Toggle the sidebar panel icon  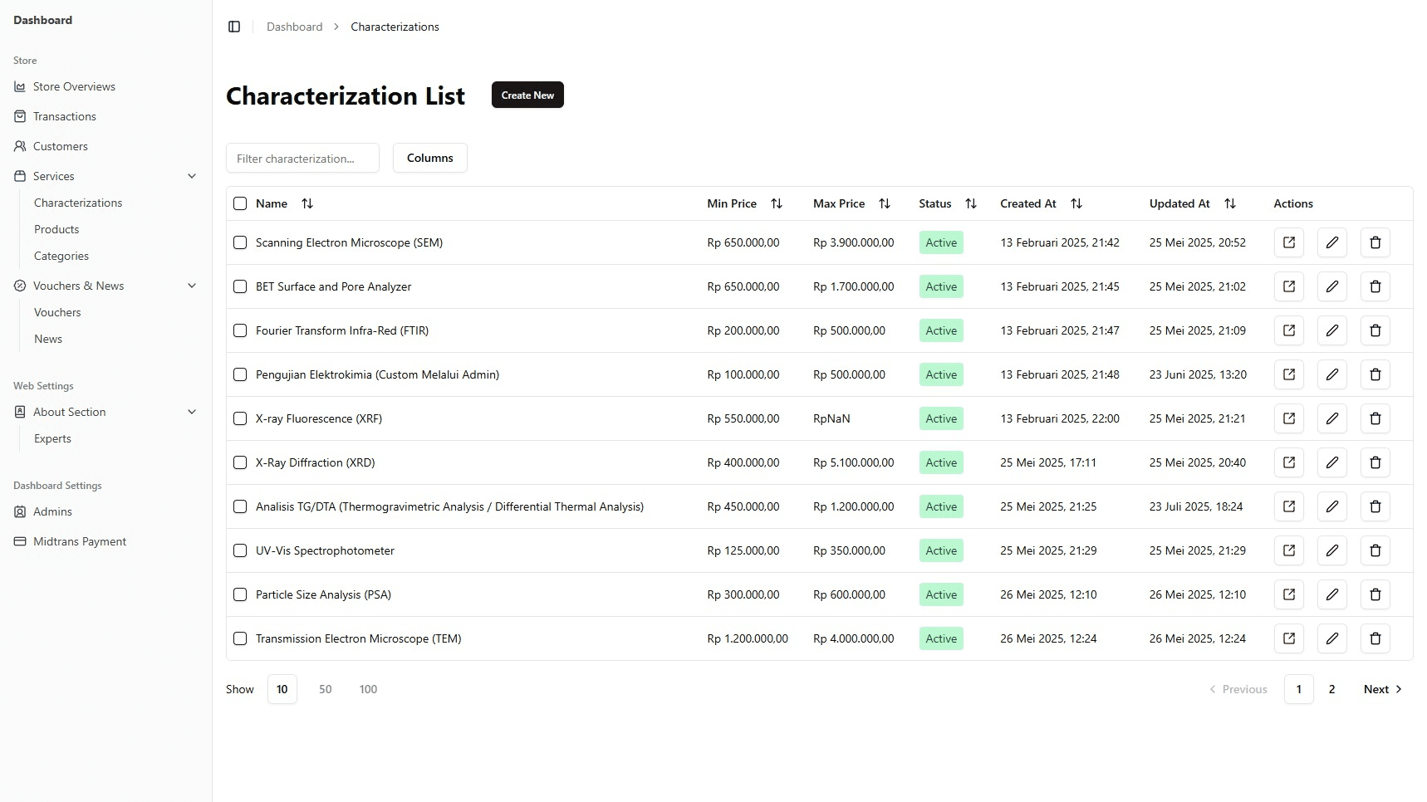[234, 27]
